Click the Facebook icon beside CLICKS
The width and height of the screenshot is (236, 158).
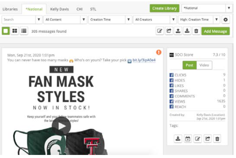click(171, 75)
